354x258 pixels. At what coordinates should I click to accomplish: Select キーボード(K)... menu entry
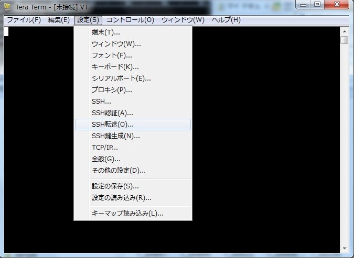pyautogui.click(x=133, y=67)
